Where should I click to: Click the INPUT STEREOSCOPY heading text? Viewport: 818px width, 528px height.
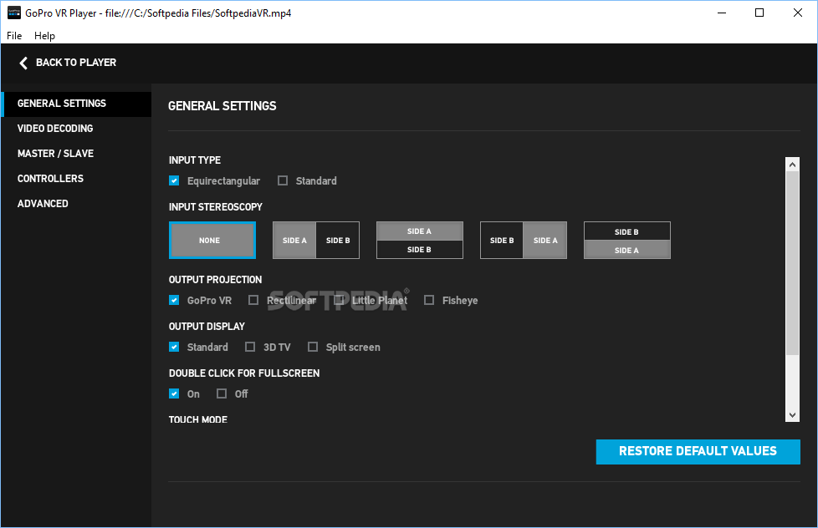[x=216, y=207]
